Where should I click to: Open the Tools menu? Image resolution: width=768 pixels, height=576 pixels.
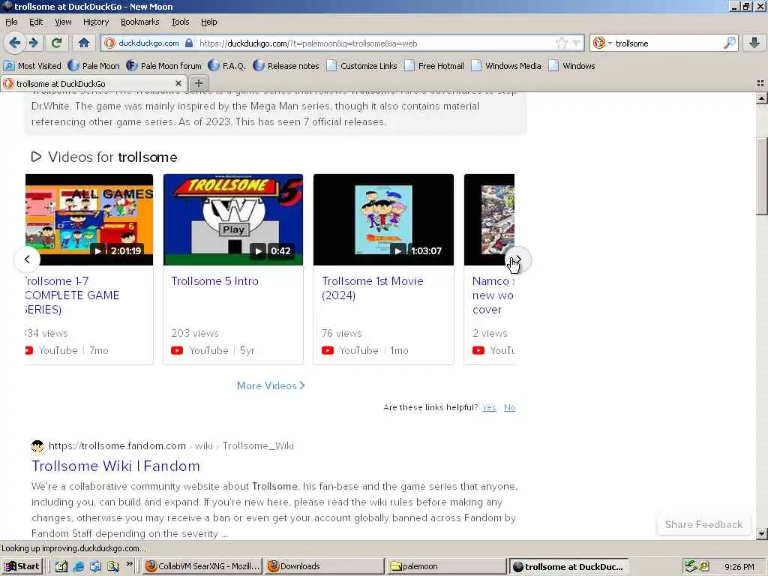pos(180,22)
